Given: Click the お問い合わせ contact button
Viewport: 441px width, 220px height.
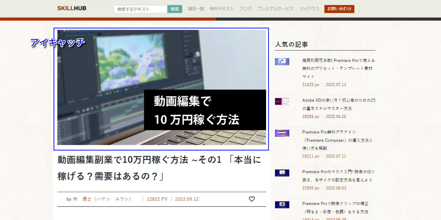Looking at the screenshot, I should 339,9.
